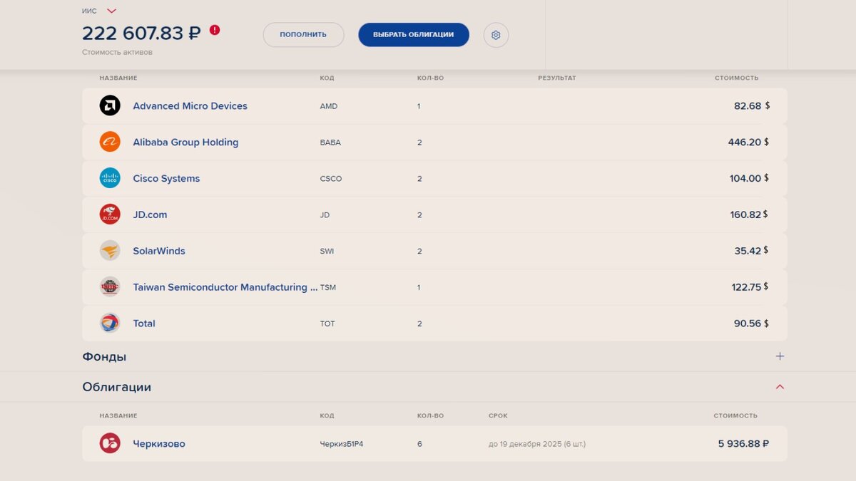Click the AMD ticker code
Screen dimensions: 856x481
(x=329, y=106)
